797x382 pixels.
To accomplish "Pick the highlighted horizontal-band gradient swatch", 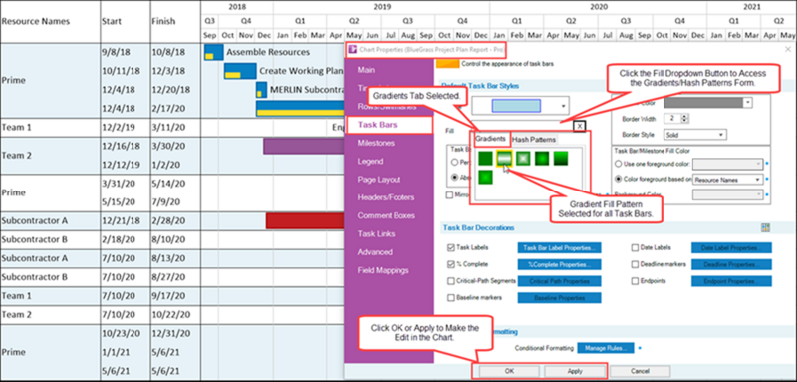I will coord(504,159).
